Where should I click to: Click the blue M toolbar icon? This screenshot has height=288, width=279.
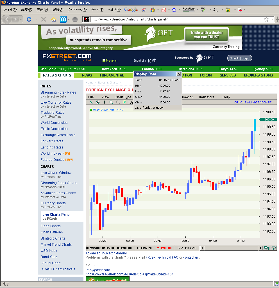tap(63, 19)
